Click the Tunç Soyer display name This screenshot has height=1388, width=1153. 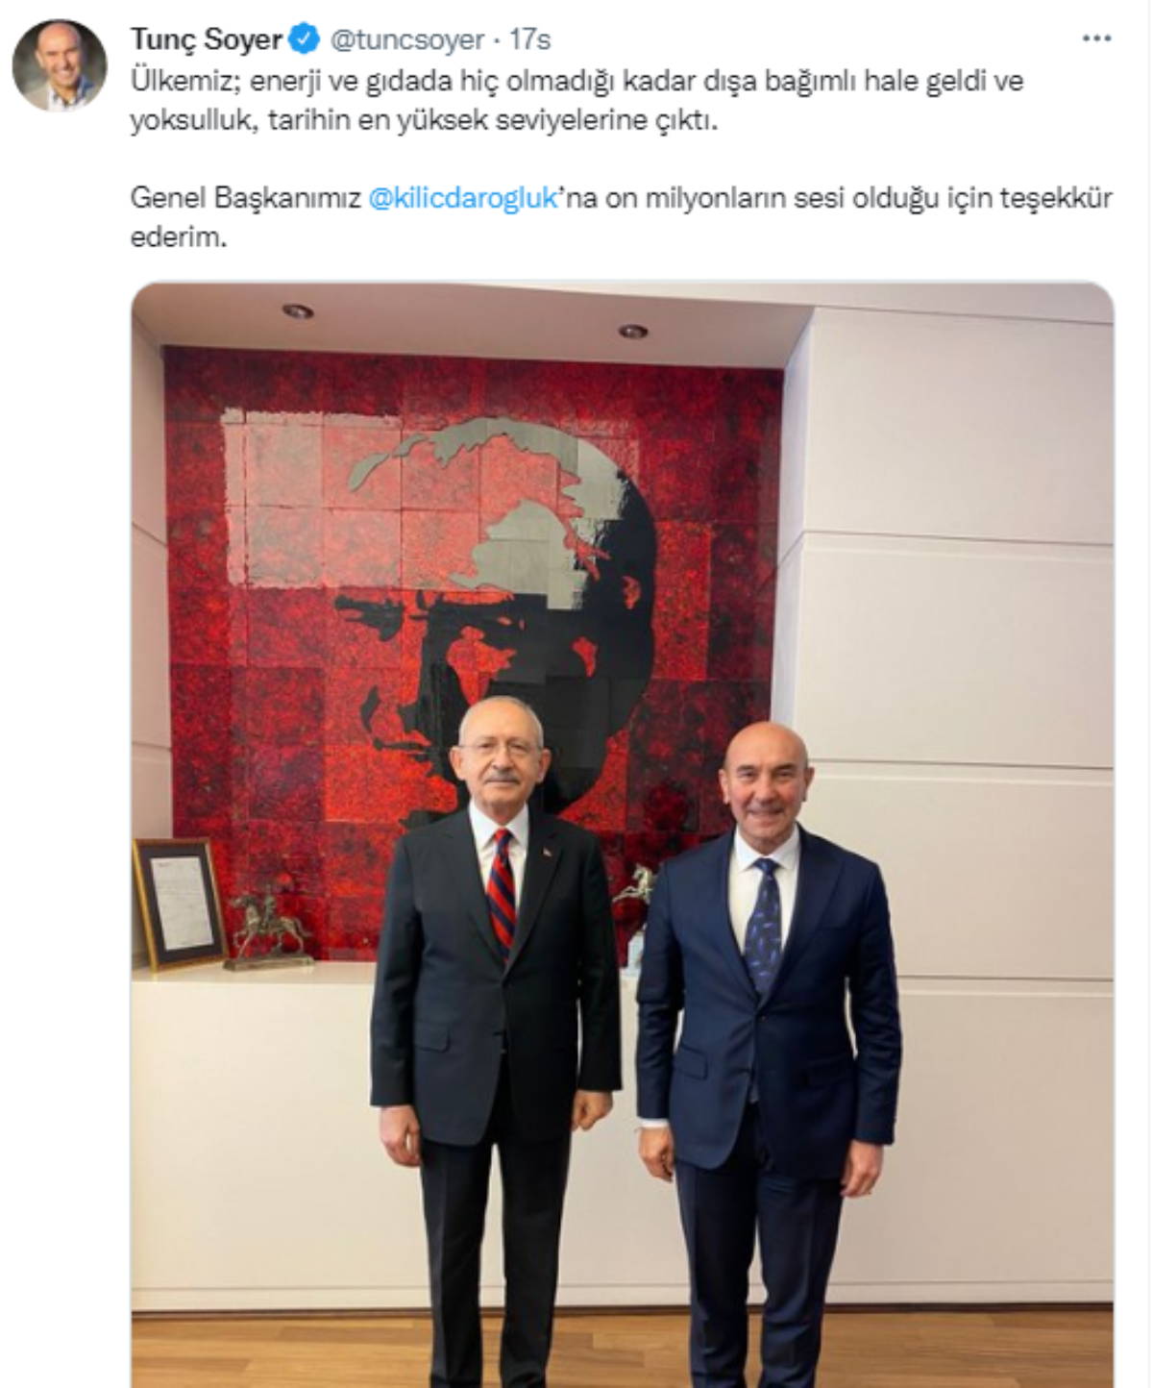coord(207,40)
